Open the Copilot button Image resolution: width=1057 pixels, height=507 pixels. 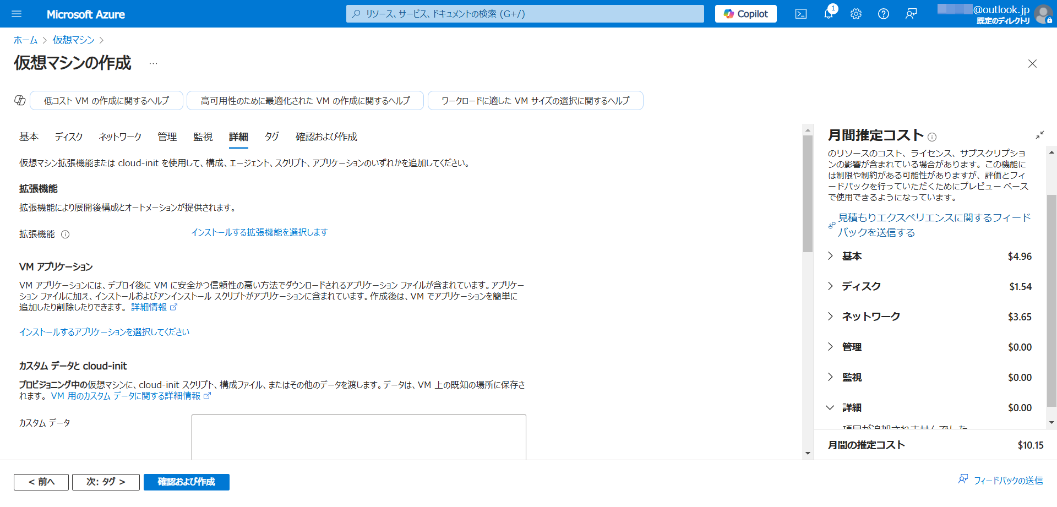point(745,14)
